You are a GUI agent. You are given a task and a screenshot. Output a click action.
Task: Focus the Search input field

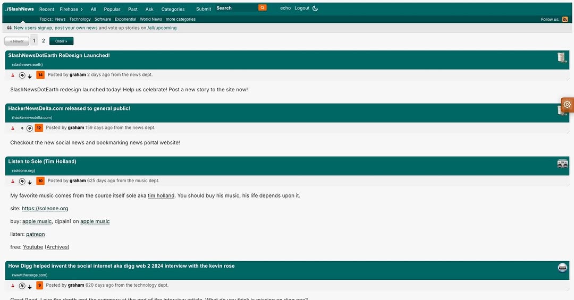pyautogui.click(x=237, y=7)
